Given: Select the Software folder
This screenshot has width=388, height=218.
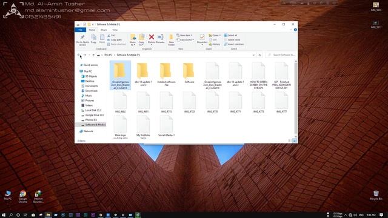Looking at the screenshot, I should click(x=189, y=73).
